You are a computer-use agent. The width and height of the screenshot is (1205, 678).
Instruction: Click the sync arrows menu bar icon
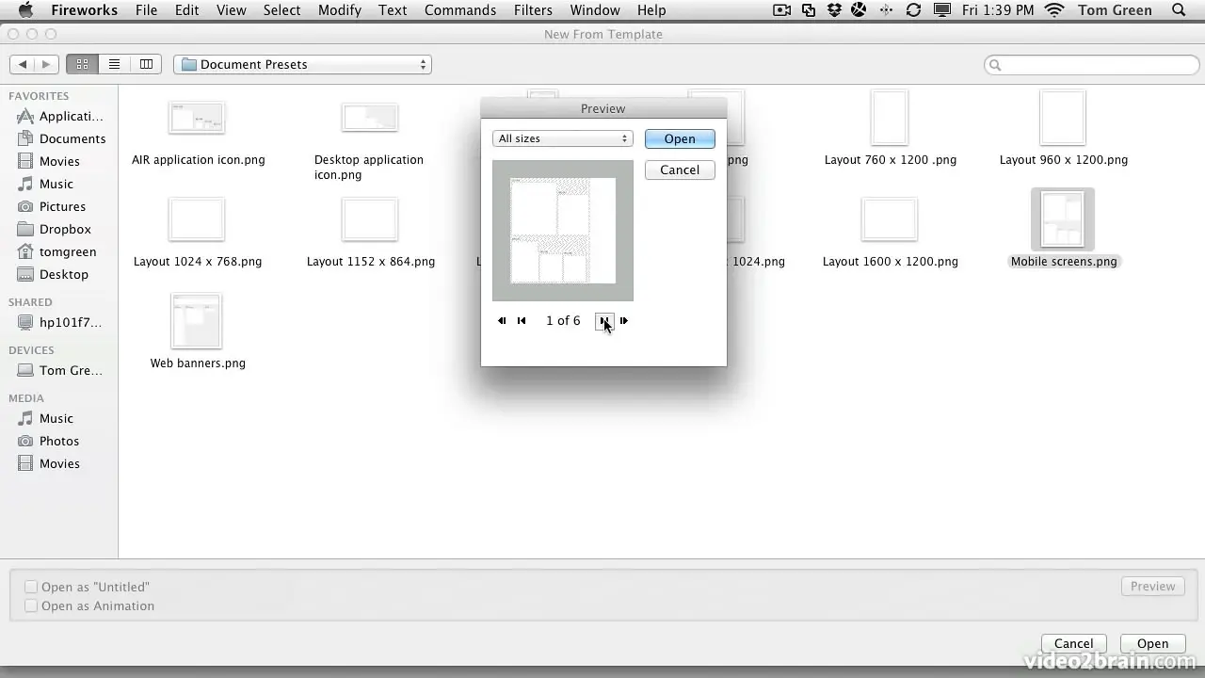click(913, 10)
